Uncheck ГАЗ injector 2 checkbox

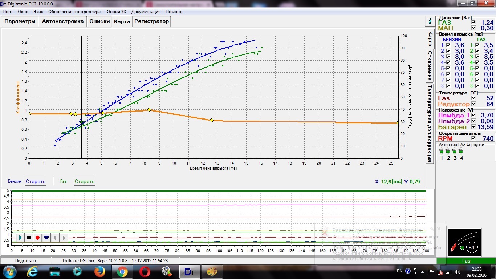[477, 51]
